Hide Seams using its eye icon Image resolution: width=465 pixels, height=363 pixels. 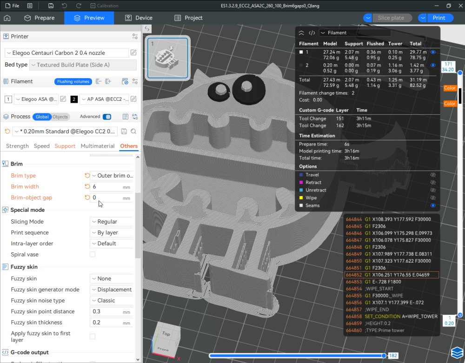(433, 205)
